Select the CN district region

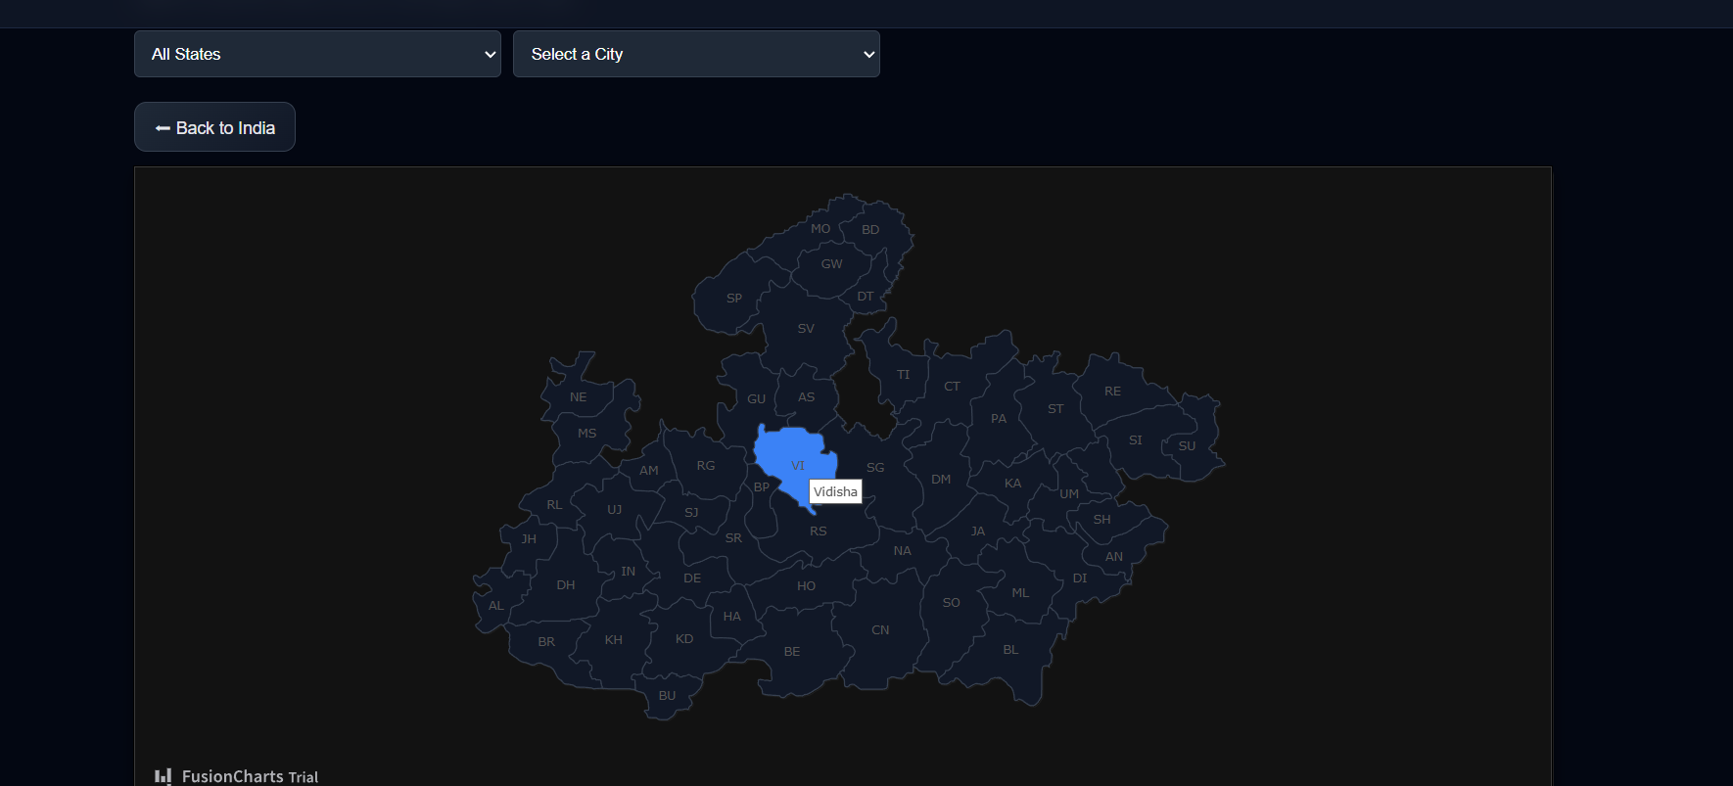pos(880,630)
